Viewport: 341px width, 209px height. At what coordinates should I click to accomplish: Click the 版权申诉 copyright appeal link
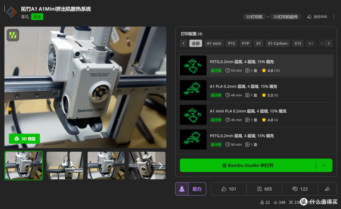pos(317,17)
